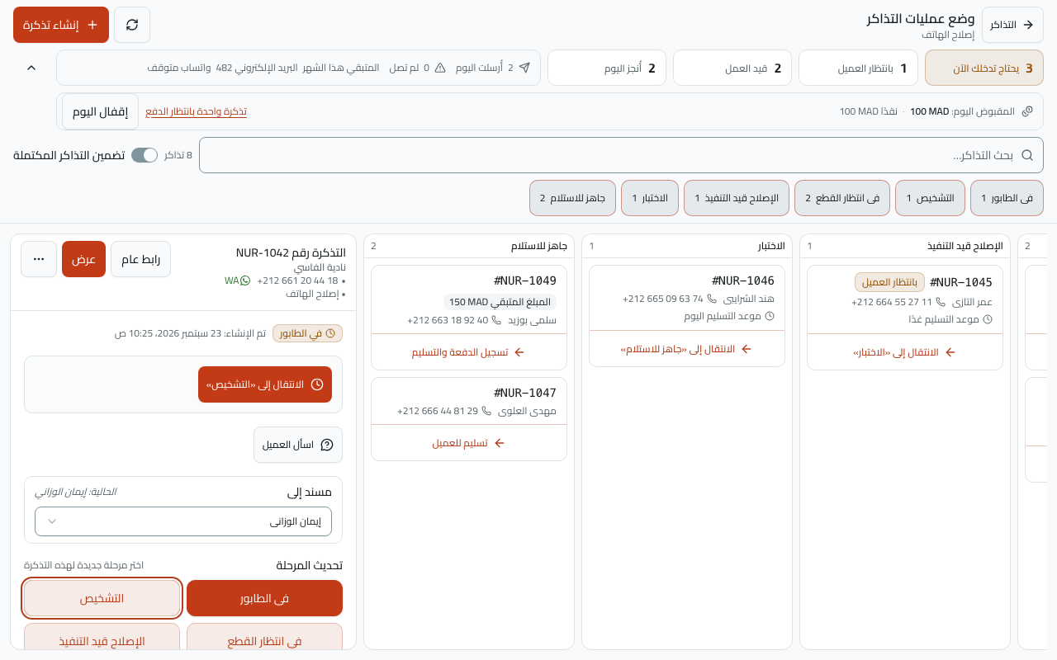Click the question icon in اسأل العميل
This screenshot has height=660, width=1057.
(326, 445)
